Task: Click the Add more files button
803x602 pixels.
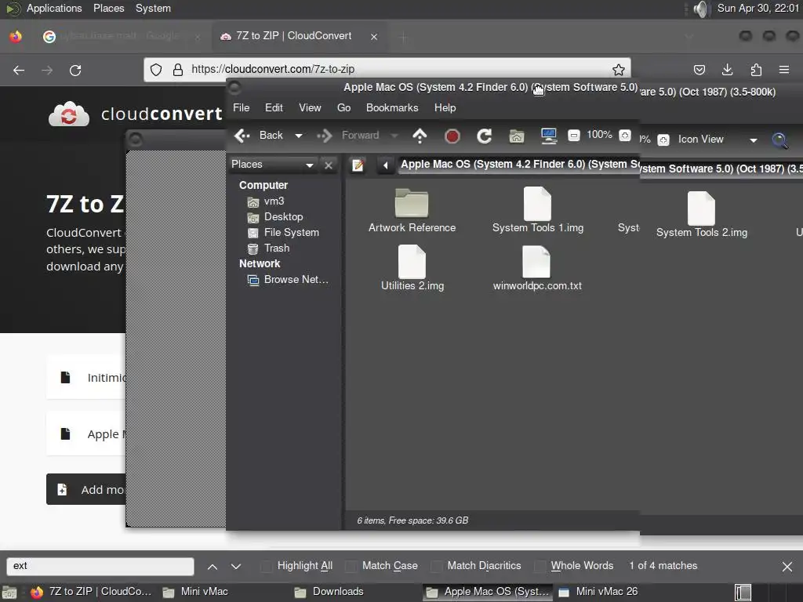Action: (86, 489)
